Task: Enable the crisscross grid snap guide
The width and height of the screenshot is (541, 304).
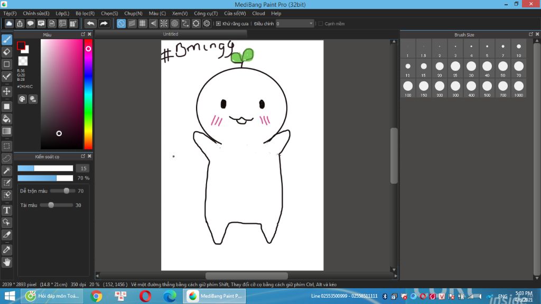Action: [x=143, y=23]
